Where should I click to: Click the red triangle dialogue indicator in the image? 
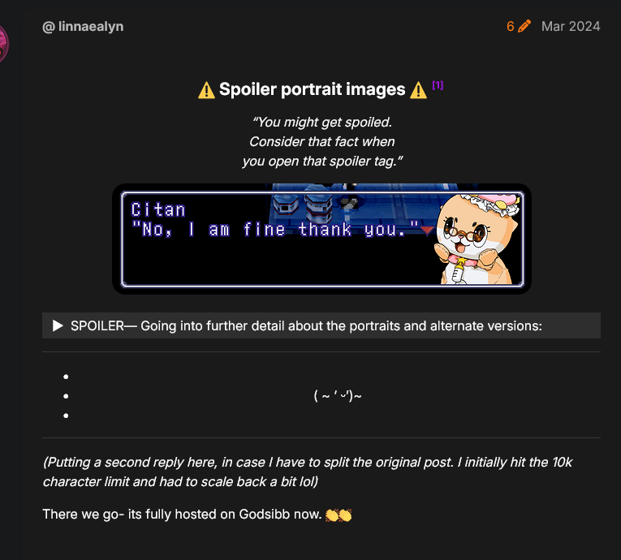tap(426, 230)
